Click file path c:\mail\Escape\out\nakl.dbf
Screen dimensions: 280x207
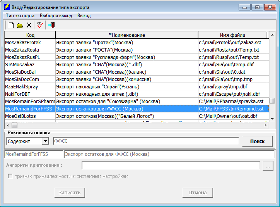click(x=233, y=94)
